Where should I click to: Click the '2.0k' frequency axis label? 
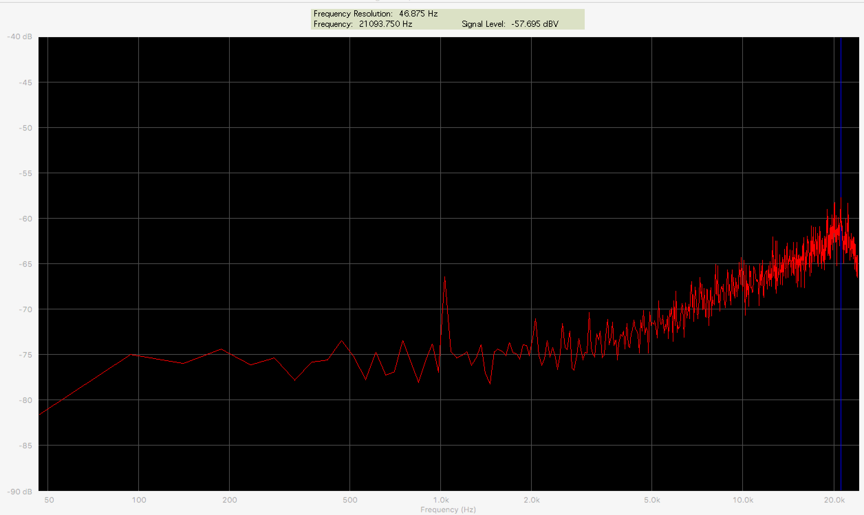tap(531, 500)
